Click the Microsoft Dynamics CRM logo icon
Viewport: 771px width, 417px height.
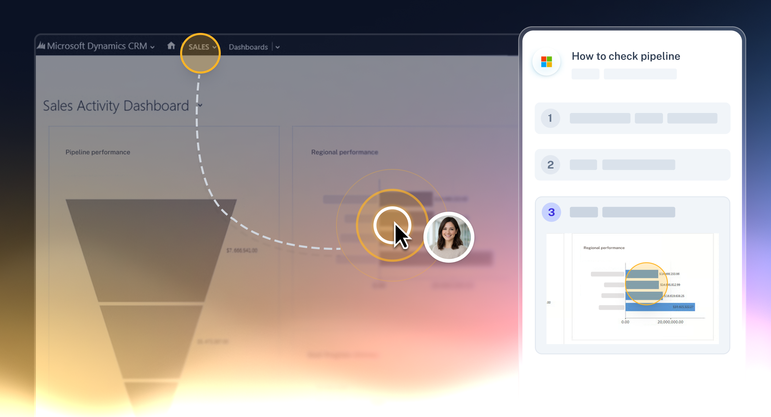click(x=41, y=46)
